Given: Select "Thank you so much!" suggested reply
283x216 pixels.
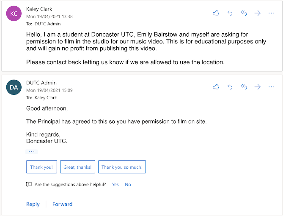Looking at the screenshot, I should (x=122, y=167).
